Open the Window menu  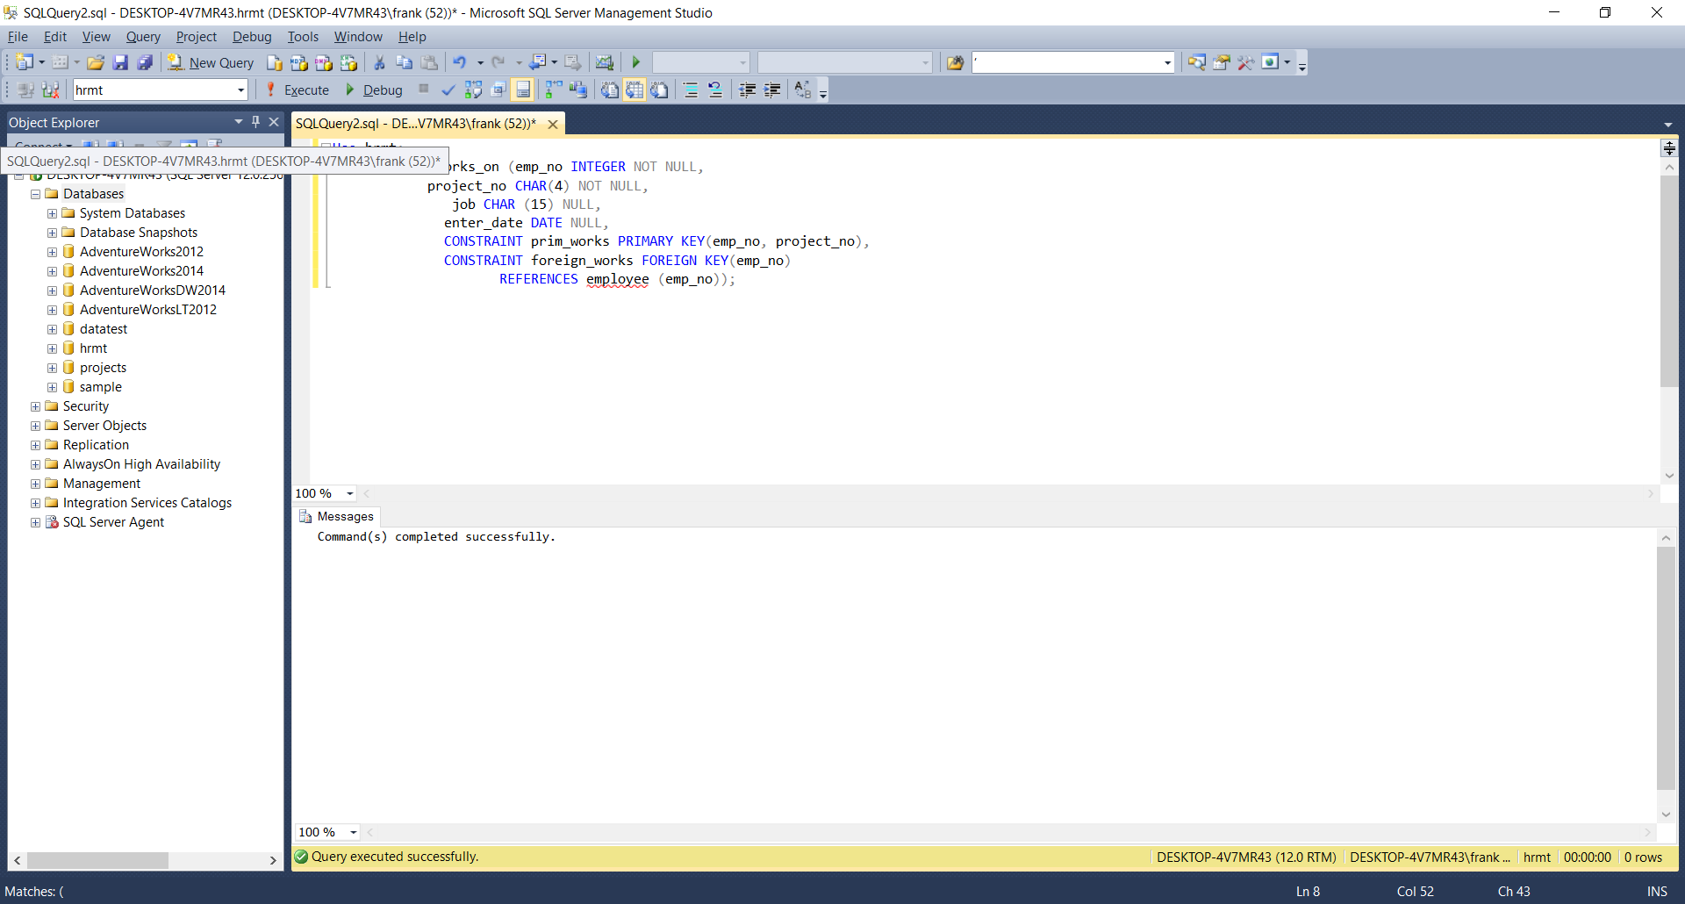coord(358,37)
